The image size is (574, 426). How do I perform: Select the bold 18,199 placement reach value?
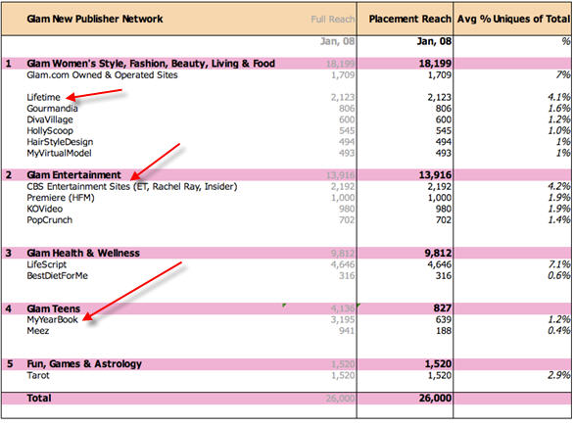click(435, 64)
